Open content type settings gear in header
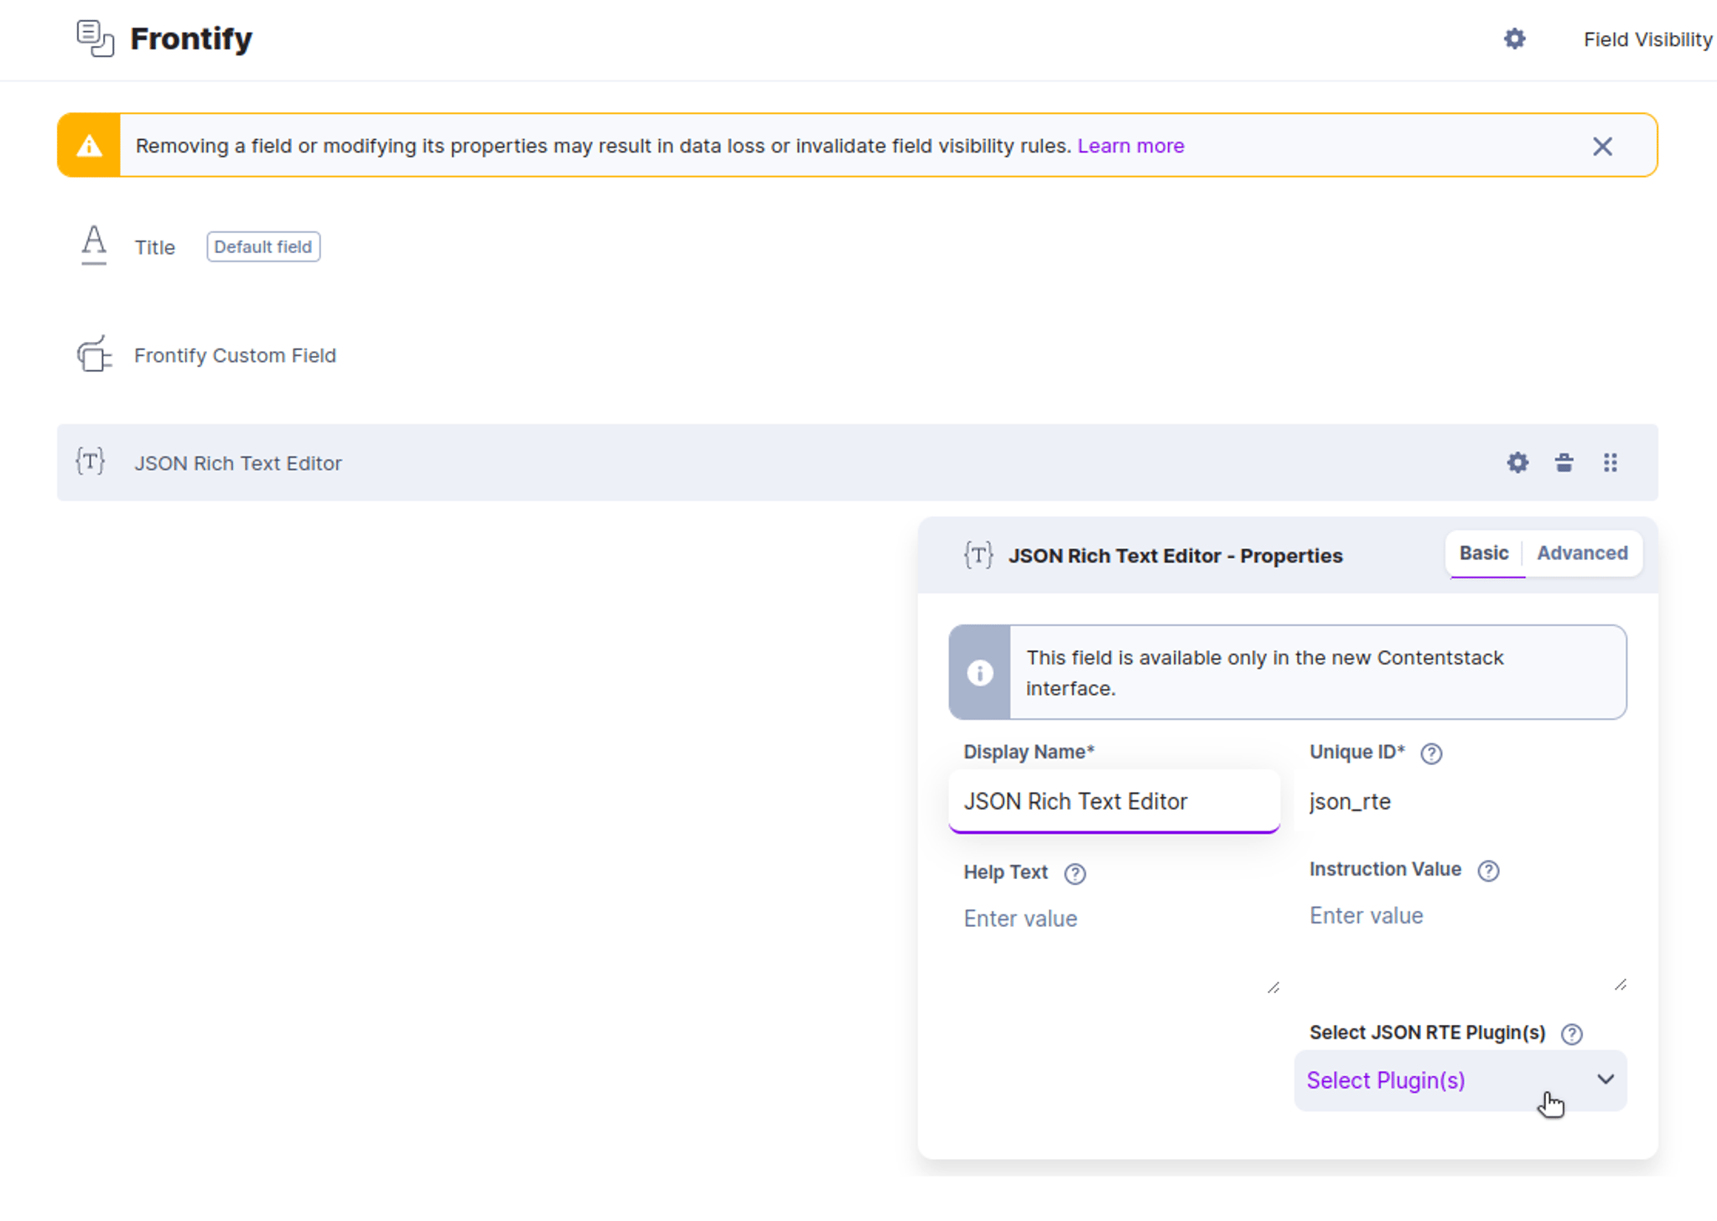 coord(1514,39)
